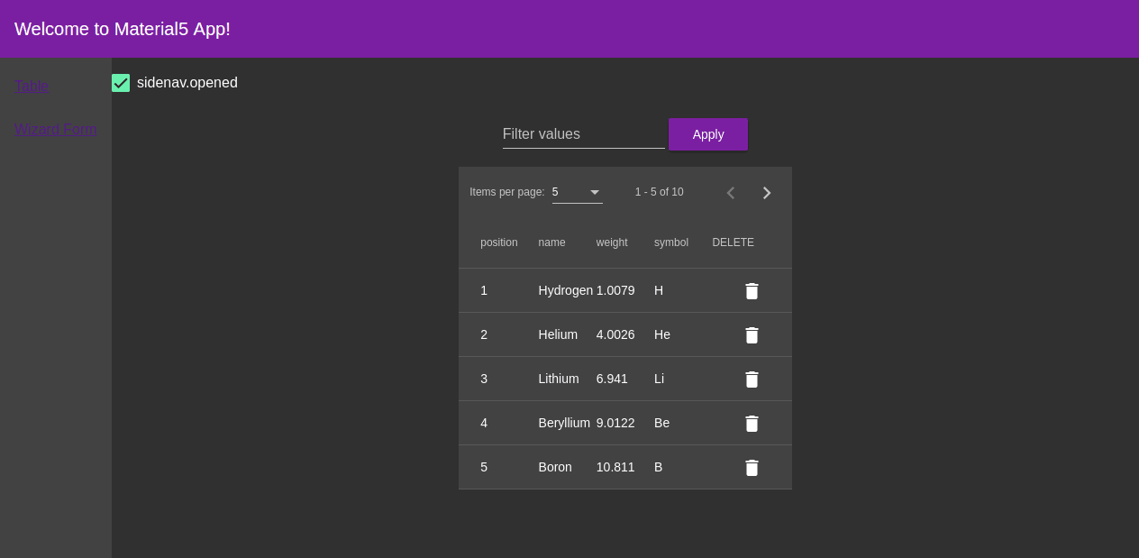Click the weight value 6.941
Image resolution: width=1139 pixels, height=558 pixels.
[x=612, y=379]
